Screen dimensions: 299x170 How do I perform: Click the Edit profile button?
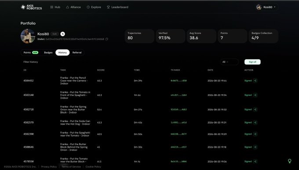tap(55, 34)
